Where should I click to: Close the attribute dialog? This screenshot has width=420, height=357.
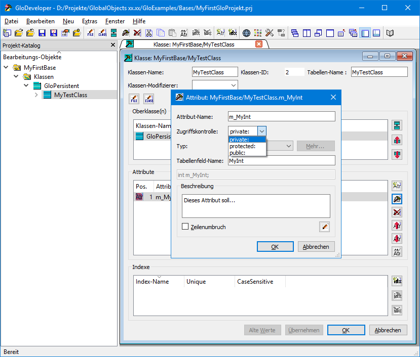[333, 97]
